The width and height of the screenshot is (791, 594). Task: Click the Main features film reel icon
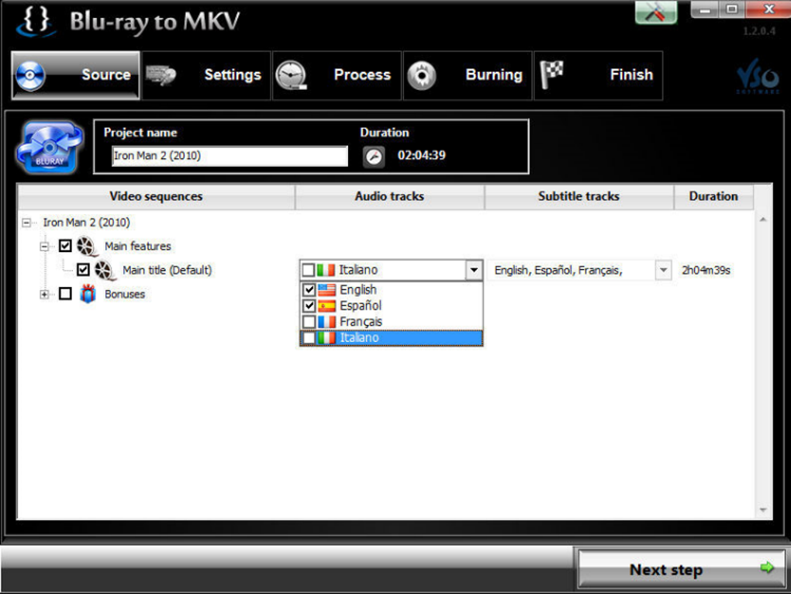[87, 246]
